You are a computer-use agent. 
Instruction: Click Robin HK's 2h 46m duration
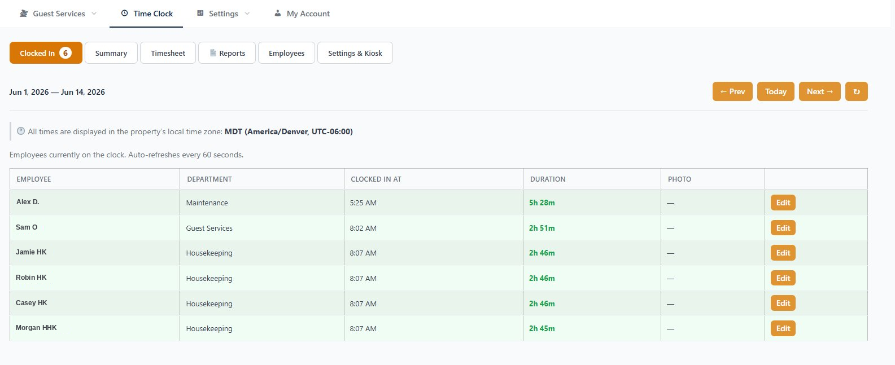click(x=542, y=278)
